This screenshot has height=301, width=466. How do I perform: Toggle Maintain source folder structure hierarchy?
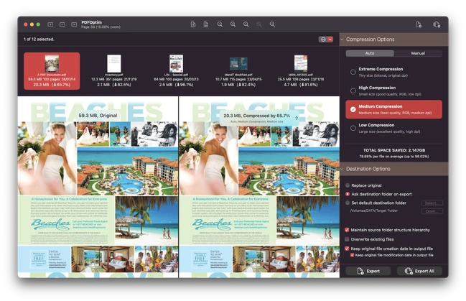click(x=347, y=230)
